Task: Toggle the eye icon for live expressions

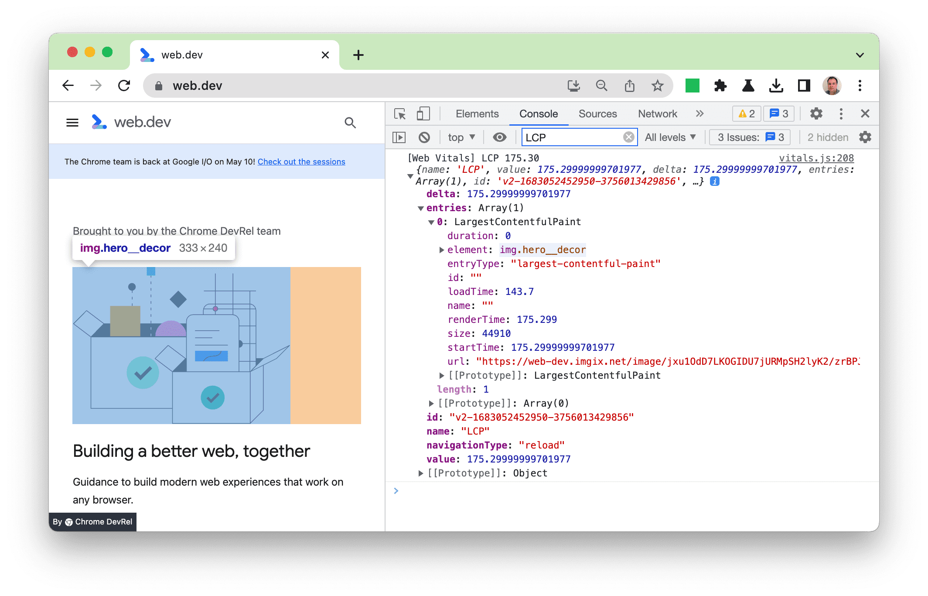Action: [x=500, y=138]
